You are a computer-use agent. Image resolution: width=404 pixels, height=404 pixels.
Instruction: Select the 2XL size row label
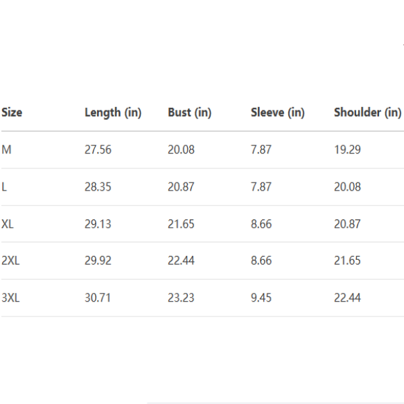[x=11, y=261]
